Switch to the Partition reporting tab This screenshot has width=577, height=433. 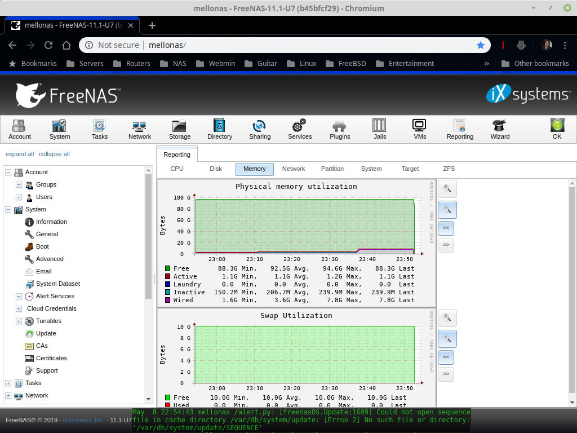pos(332,169)
